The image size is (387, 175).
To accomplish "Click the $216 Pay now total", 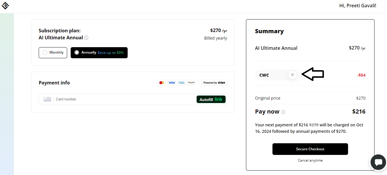I will coord(359,112).
